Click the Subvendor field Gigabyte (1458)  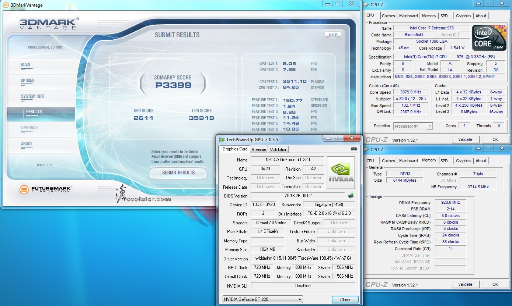coord(329,204)
